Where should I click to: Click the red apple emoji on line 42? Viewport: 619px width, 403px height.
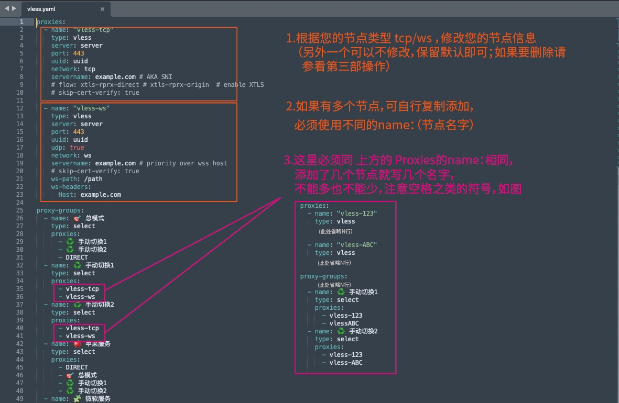[78, 344]
